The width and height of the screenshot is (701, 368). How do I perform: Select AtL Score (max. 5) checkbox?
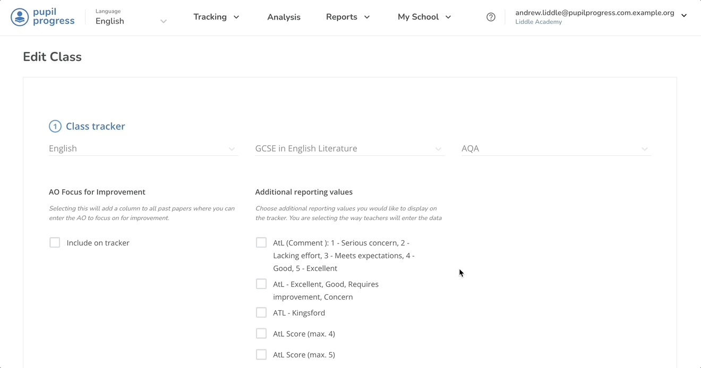pyautogui.click(x=261, y=354)
